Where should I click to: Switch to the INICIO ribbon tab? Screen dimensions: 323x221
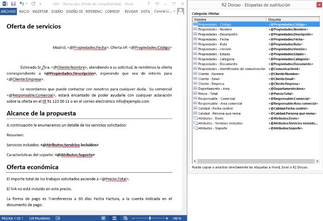[24, 12]
